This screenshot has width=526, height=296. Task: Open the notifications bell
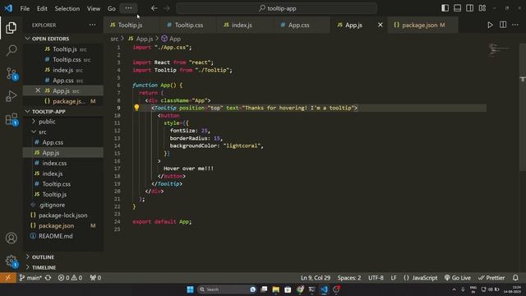point(515,278)
